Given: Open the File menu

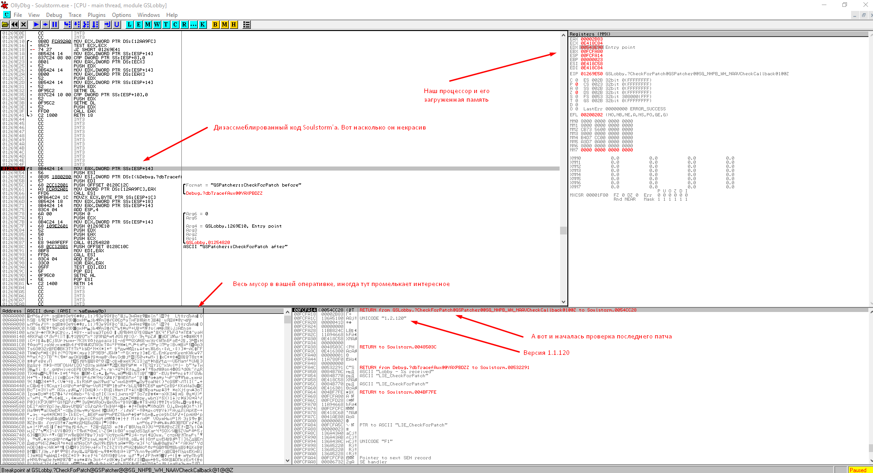Looking at the screenshot, I should tap(18, 15).
